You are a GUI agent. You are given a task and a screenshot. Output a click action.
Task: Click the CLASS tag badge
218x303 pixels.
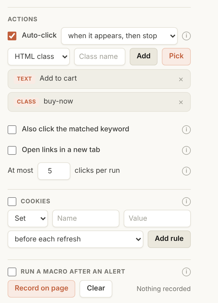pos(26,102)
